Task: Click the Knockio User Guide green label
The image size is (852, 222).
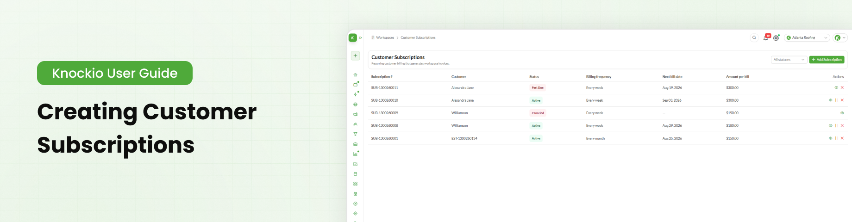Action: coord(115,73)
